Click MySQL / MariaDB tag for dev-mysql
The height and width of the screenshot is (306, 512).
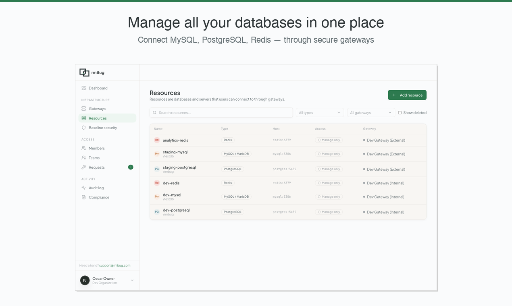click(236, 196)
